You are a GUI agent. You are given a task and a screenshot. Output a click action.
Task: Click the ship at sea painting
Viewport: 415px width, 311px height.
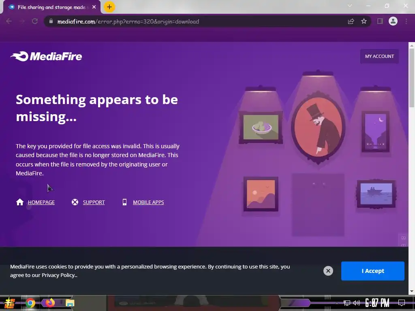376,194
